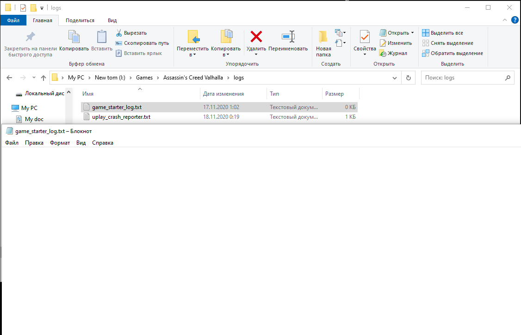Open Notepad's Вид menu
The image size is (521, 335).
[x=81, y=143]
